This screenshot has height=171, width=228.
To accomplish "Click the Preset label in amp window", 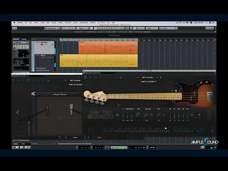I will tap(76, 138).
